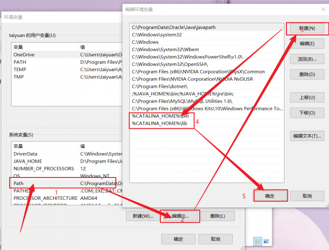Click 变量 column header in system variables
Viewport: 329px width, 250px height.
pyautogui.click(x=45, y=146)
